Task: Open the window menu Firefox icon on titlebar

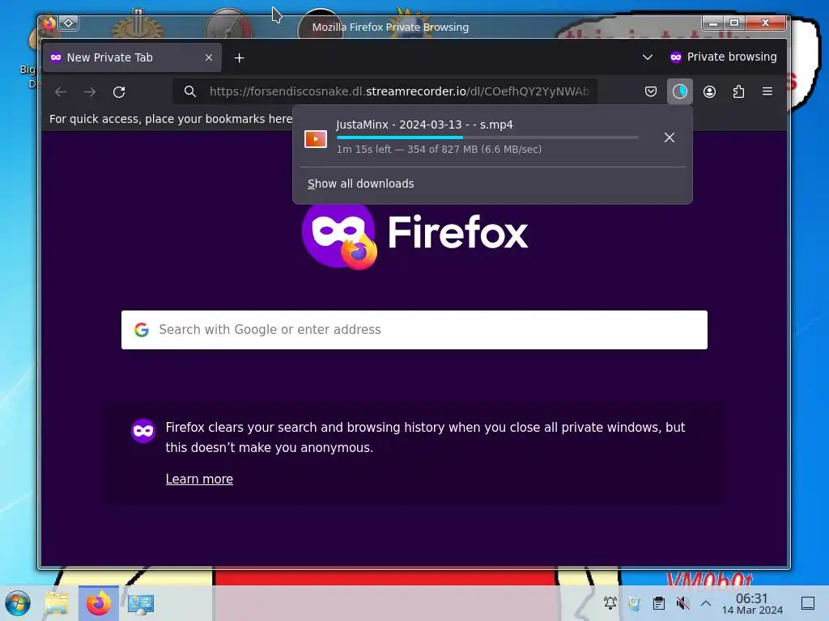Action: click(49, 23)
